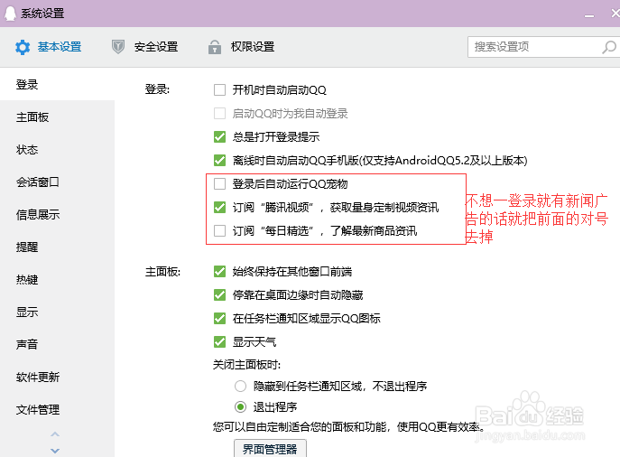Click the shield icon for 安全设置

click(x=118, y=47)
